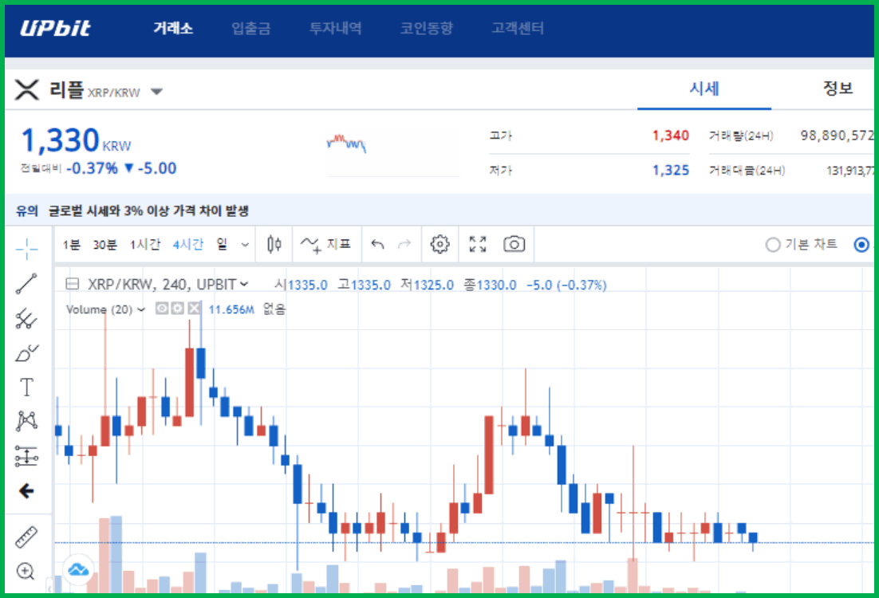This screenshot has width=879, height=598.
Task: Collapse the XRP/KRW legend box
Action: pyautogui.click(x=73, y=285)
